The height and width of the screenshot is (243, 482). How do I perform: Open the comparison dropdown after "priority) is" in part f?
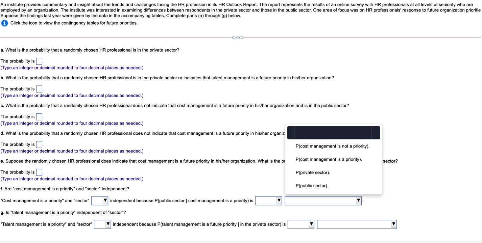268,200
